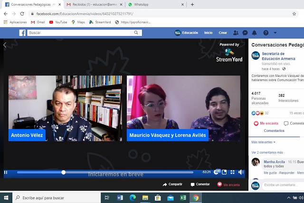Open Secretaría de Educación Armenia page link
The image size is (304, 203).
278,56
